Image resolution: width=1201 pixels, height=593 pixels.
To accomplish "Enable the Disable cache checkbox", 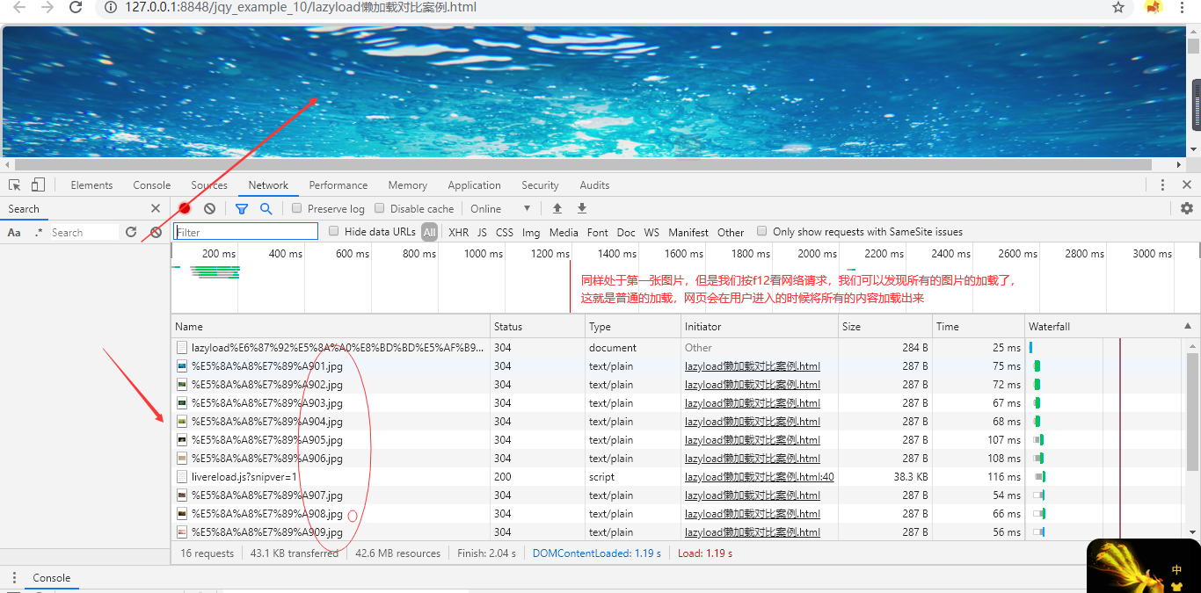I will click(380, 209).
